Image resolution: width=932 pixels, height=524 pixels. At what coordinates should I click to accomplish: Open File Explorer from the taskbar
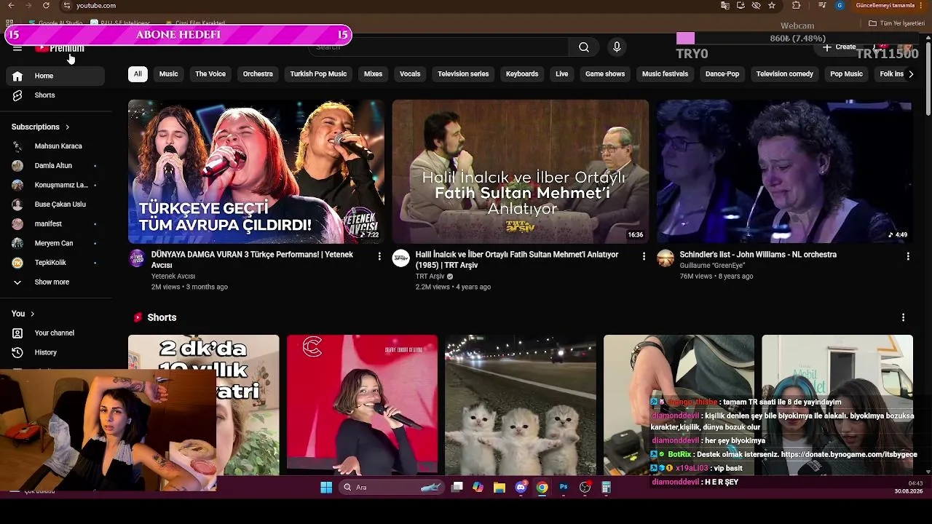coord(499,488)
